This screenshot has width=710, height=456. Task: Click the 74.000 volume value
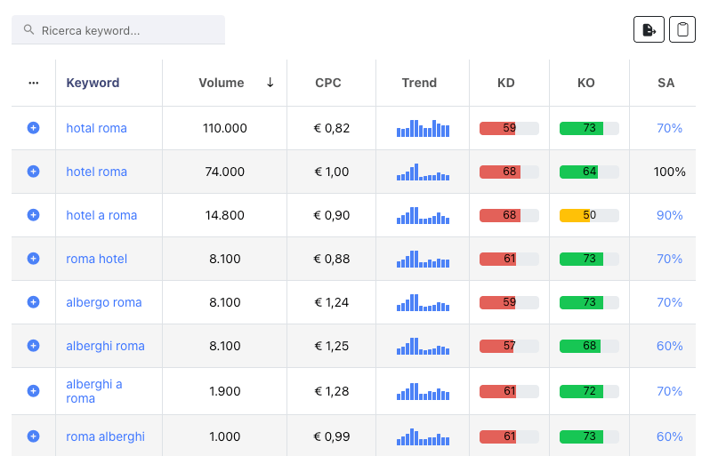click(x=224, y=172)
